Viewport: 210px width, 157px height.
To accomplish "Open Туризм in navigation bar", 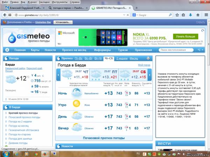I will click(123, 50).
